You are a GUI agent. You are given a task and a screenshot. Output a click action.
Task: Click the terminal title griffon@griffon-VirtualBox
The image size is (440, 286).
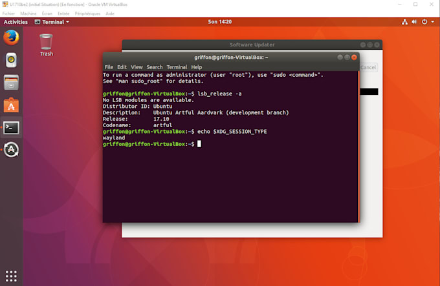(231, 57)
